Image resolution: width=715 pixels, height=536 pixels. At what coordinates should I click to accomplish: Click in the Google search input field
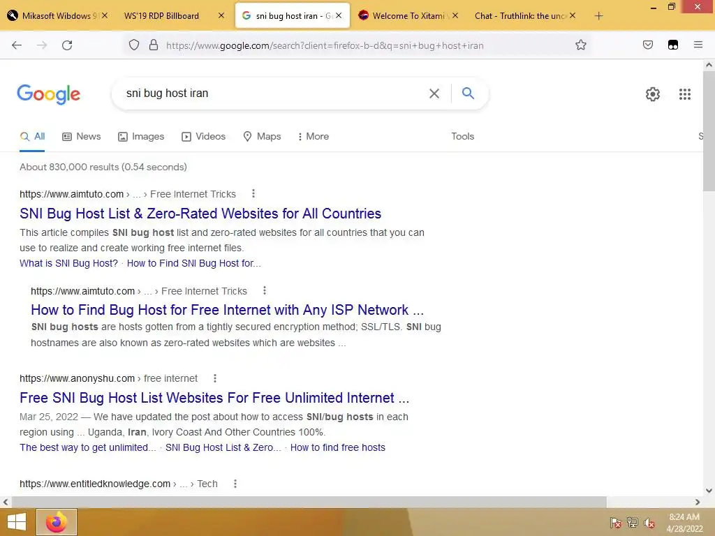274,94
